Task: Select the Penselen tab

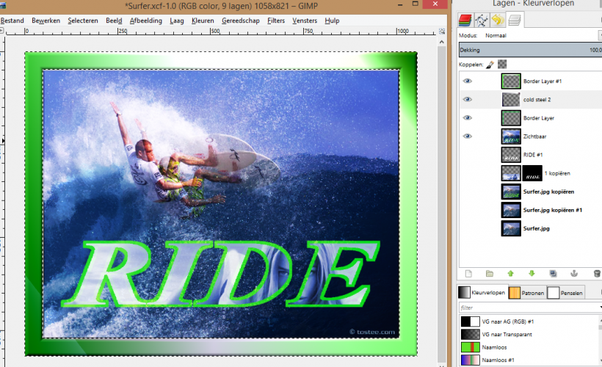Action: tap(566, 293)
